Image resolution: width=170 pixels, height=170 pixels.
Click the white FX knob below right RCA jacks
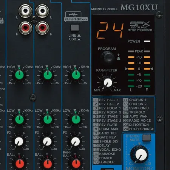(47, 141)
